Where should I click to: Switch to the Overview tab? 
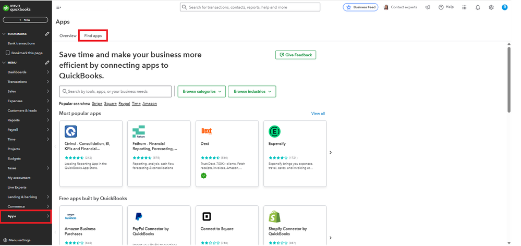68,36
